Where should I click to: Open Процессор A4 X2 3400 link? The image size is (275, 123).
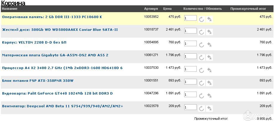coord(62,68)
